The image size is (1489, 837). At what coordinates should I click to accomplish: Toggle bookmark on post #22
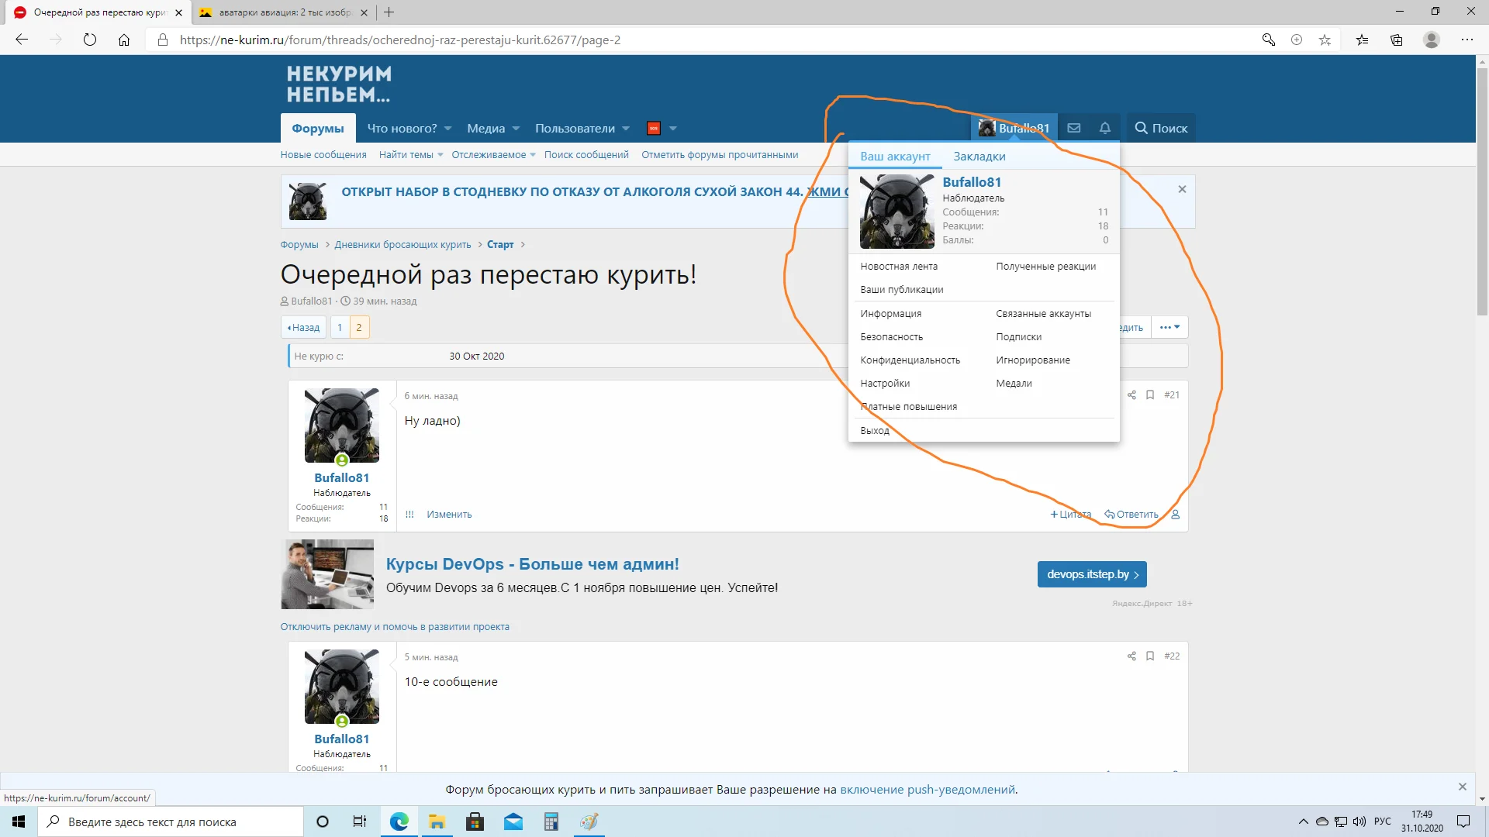[1150, 656]
